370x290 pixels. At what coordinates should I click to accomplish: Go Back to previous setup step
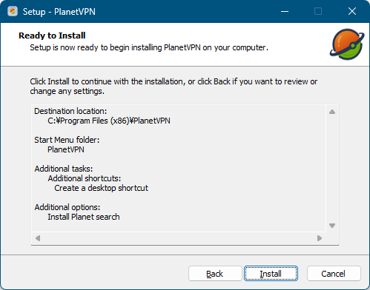(215, 274)
